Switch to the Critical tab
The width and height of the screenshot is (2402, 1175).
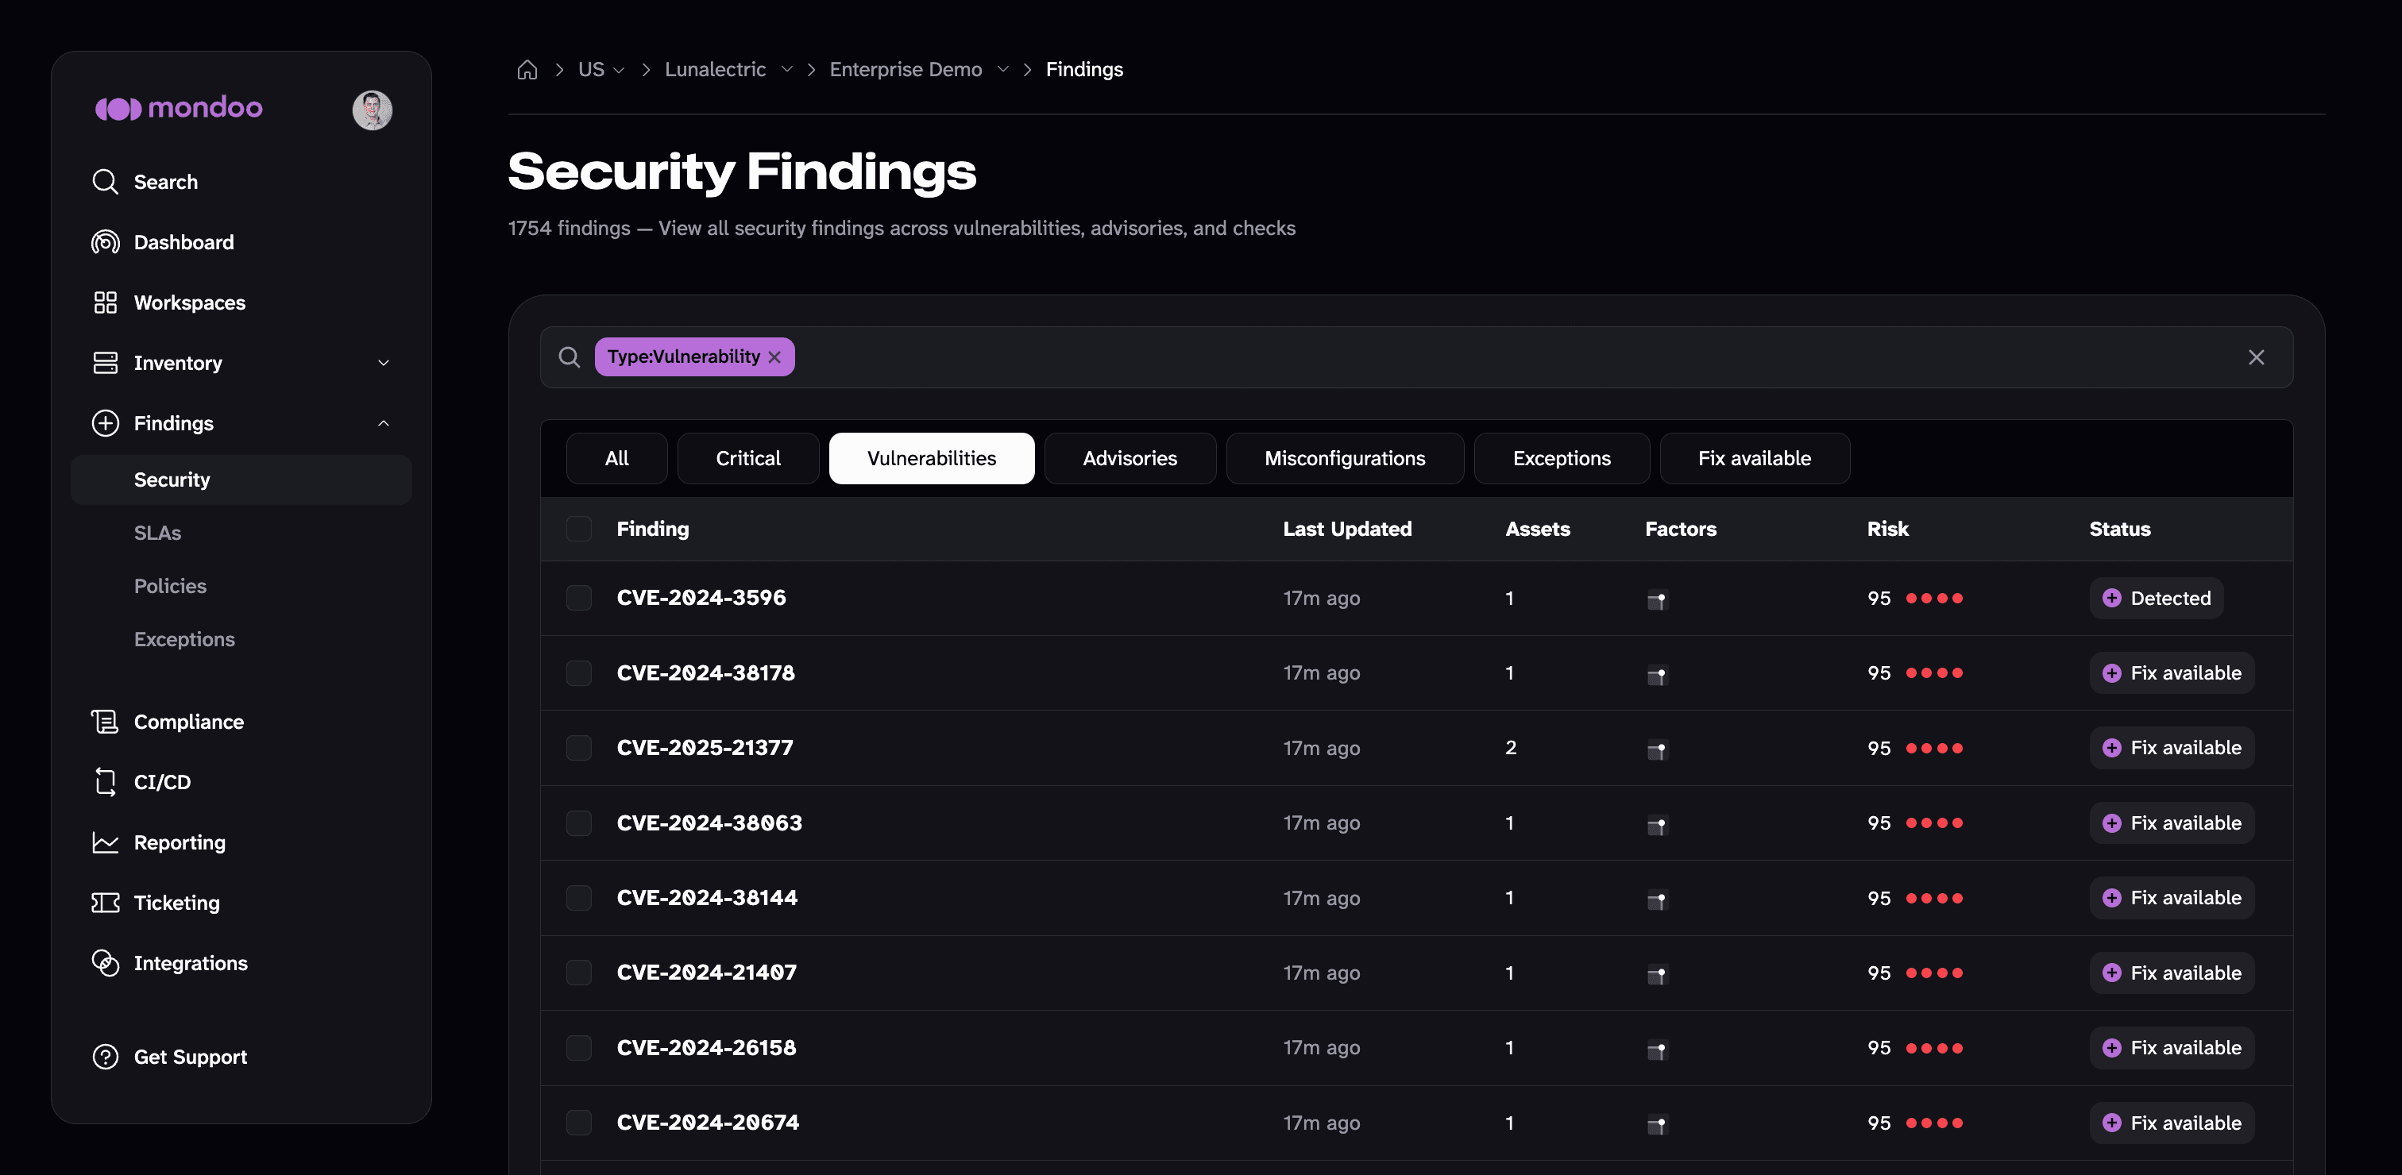coord(747,458)
